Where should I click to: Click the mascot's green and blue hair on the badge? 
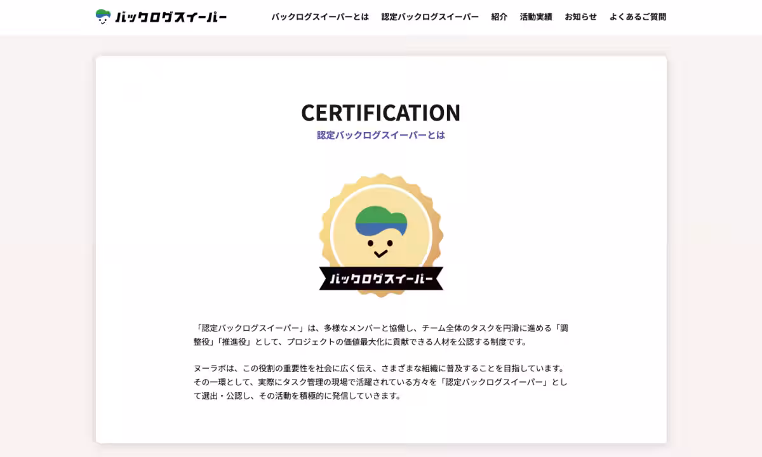click(381, 220)
